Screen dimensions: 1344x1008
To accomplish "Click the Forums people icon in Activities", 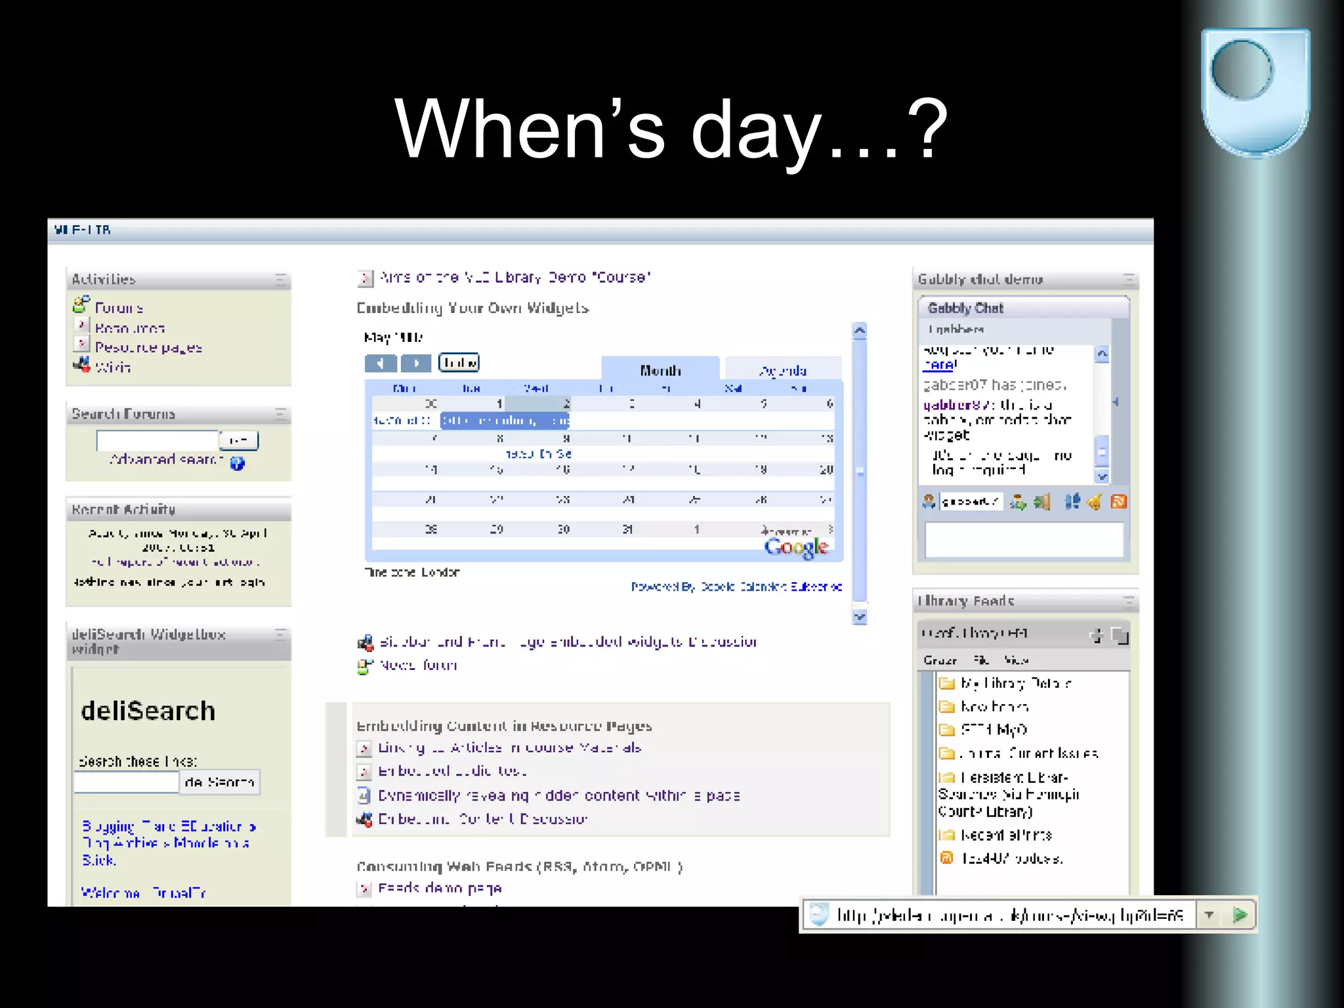I will coord(81,304).
